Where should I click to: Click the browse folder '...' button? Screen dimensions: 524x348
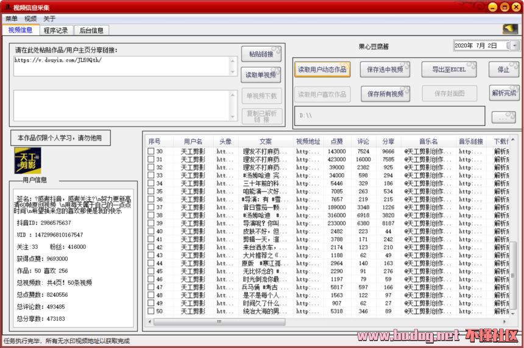503,117
